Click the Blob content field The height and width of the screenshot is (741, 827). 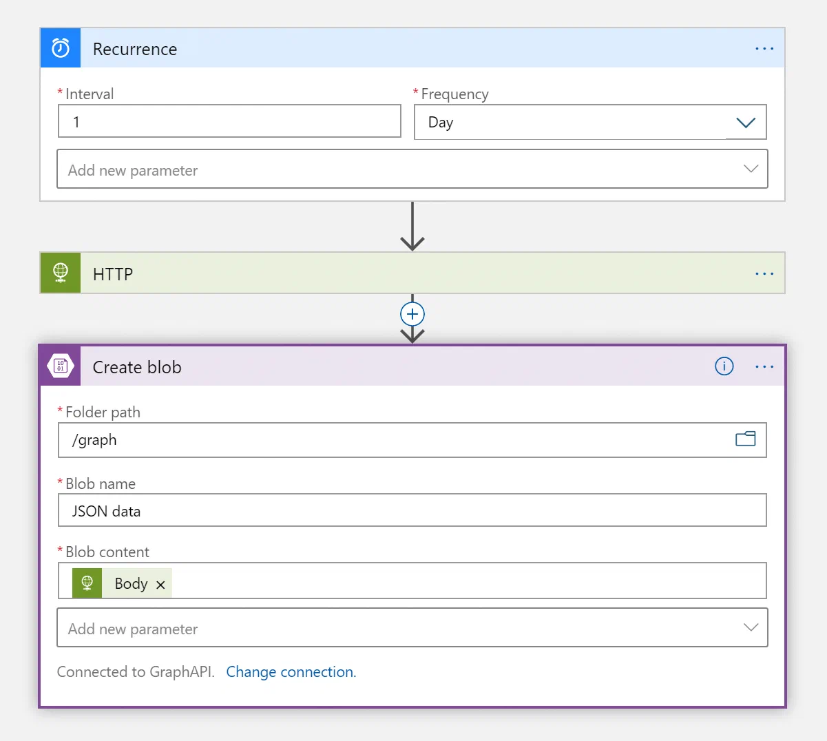tap(412, 581)
